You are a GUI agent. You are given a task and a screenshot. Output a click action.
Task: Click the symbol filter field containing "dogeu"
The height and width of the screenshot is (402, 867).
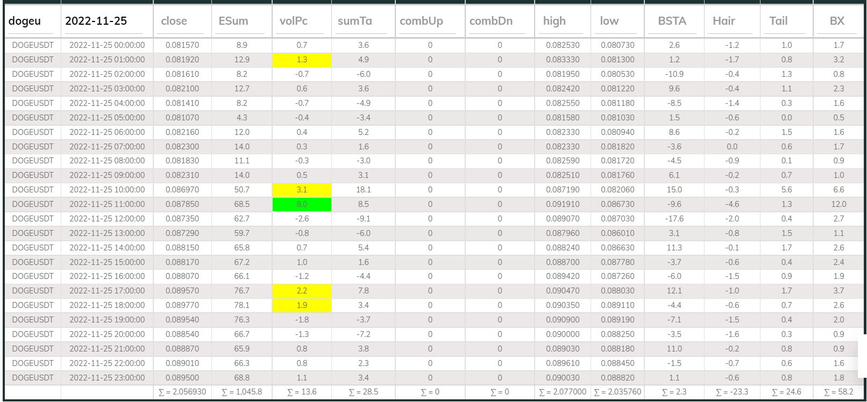click(x=32, y=21)
